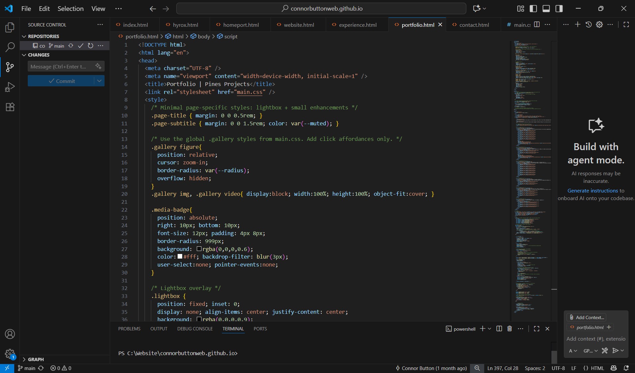Kill the active terminal with the trash icon

tap(509, 329)
